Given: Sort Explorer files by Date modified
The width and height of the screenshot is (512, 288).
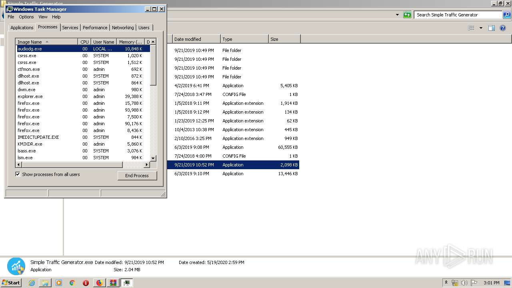Looking at the screenshot, I should pyautogui.click(x=196, y=39).
